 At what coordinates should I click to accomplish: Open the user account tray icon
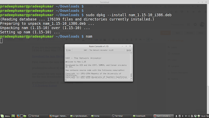pos(176,116)
